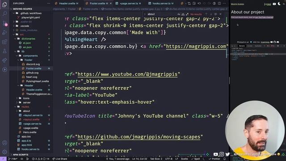The image size is (286, 161).
Task: Close the Footer.svelte editor tab
Action: point(111,4)
